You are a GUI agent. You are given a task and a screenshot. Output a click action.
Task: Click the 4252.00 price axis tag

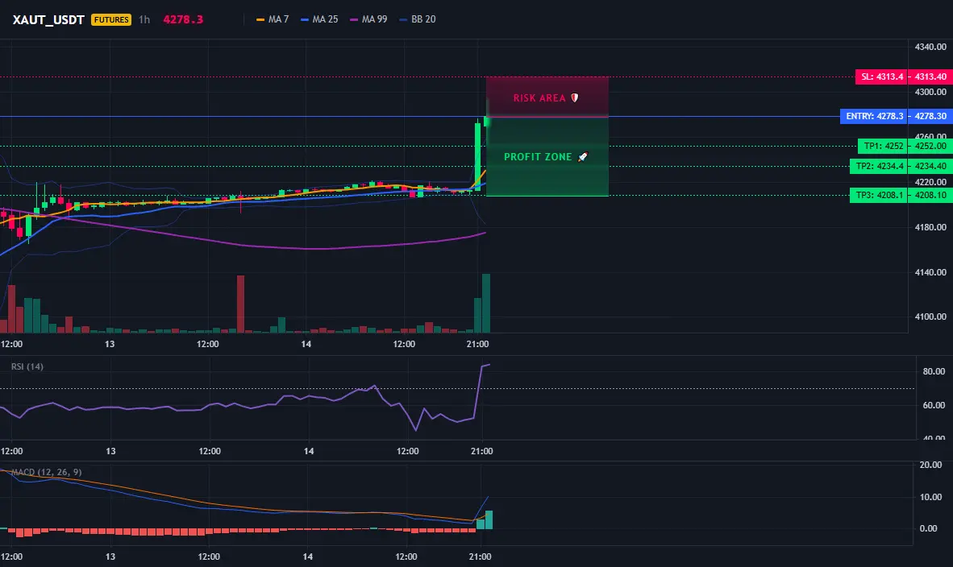coord(930,146)
